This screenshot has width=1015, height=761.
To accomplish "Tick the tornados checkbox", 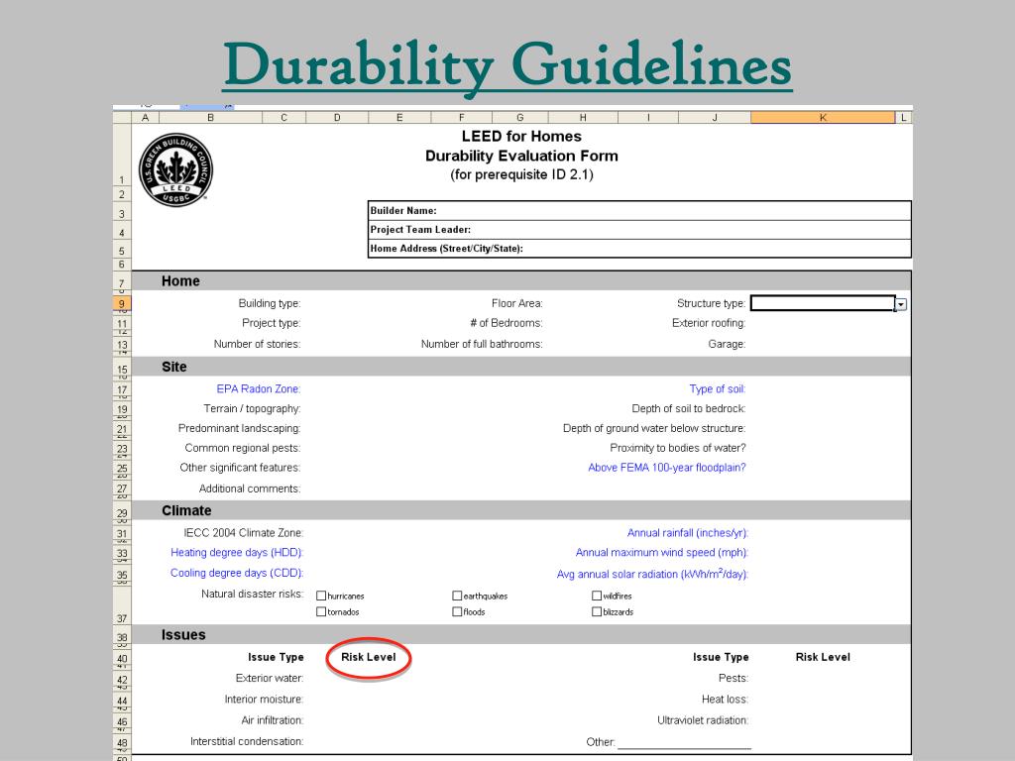I will point(321,611).
